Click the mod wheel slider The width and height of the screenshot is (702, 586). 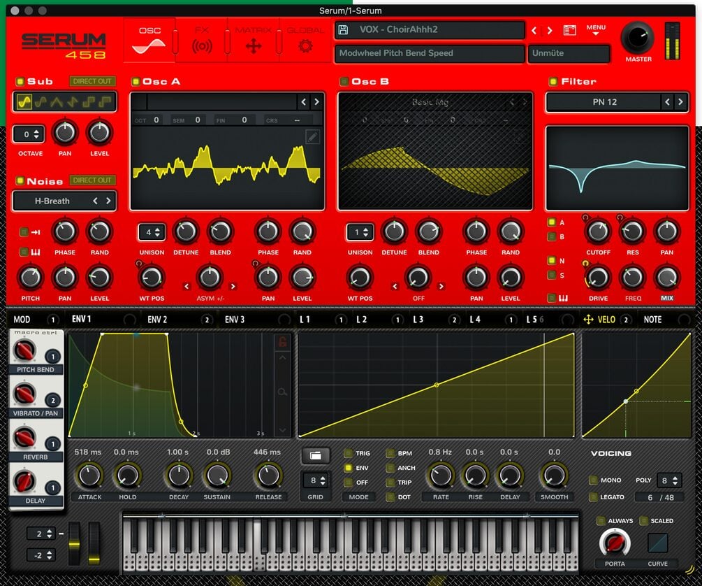pyautogui.click(x=94, y=543)
